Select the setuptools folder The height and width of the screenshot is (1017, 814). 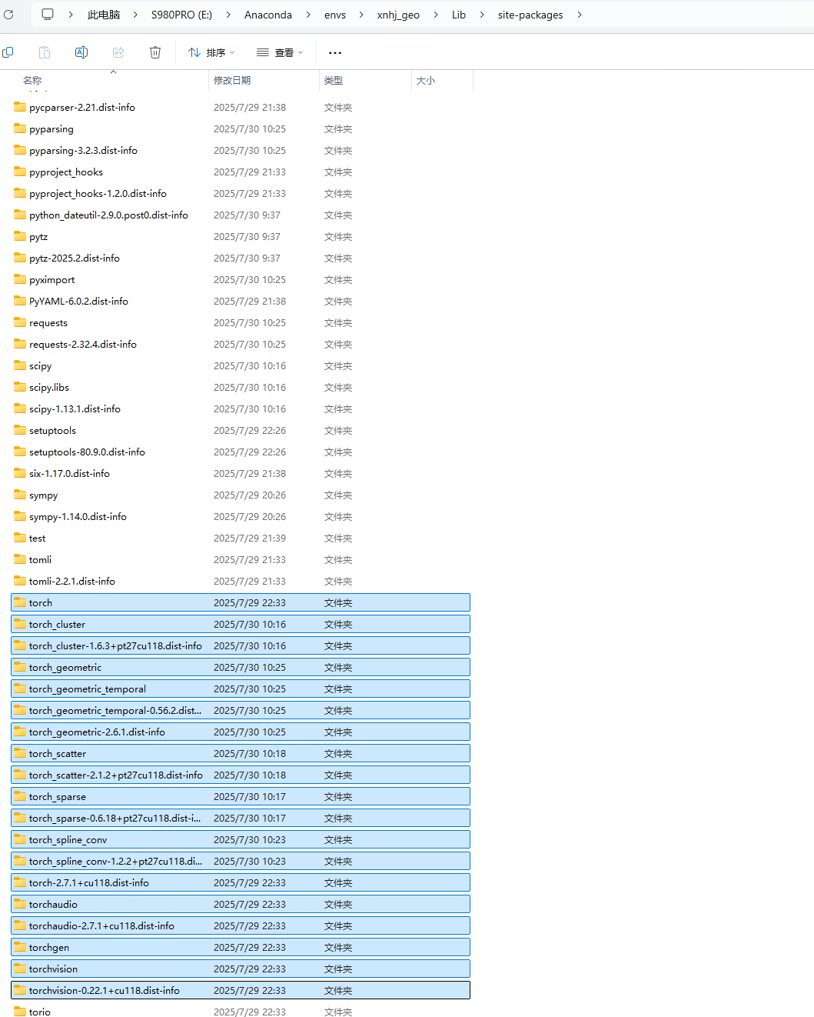click(x=241, y=431)
